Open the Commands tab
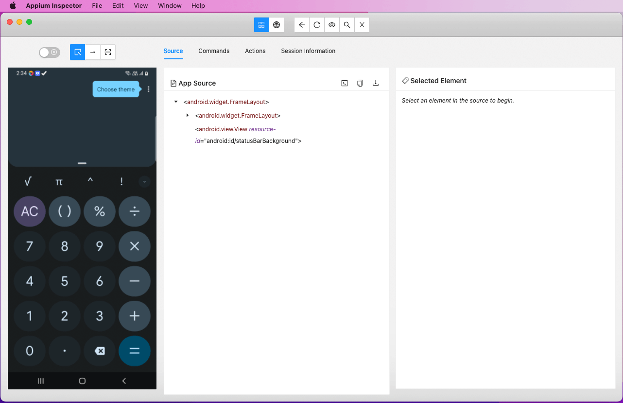The image size is (623, 403). tap(214, 51)
